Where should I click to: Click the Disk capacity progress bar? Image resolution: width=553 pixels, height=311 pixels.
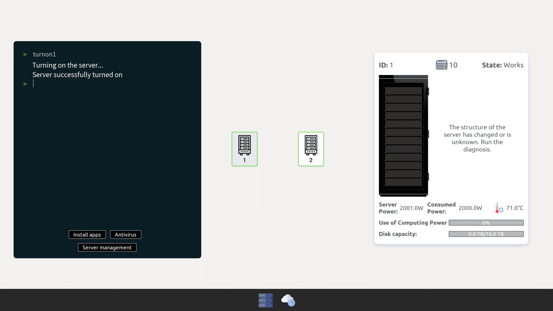(x=486, y=234)
